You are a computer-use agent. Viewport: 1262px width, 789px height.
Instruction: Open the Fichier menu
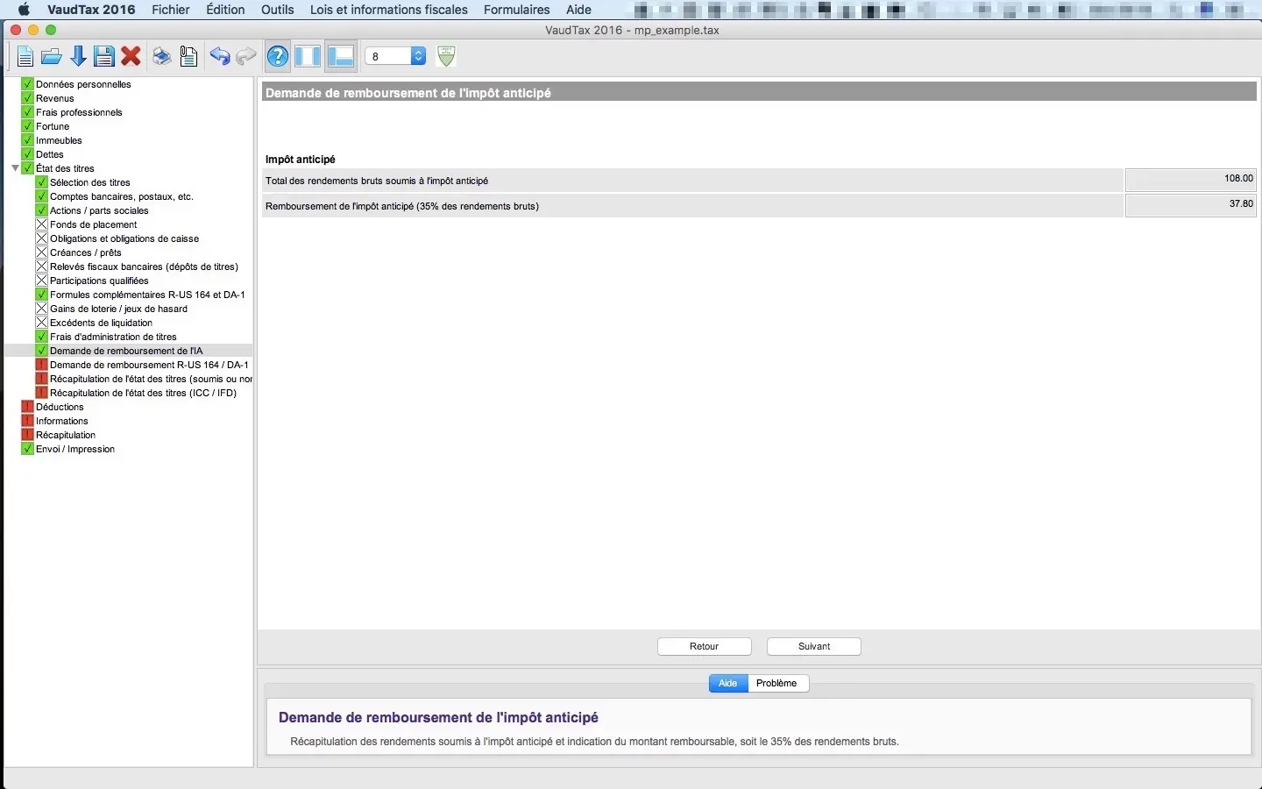(171, 10)
